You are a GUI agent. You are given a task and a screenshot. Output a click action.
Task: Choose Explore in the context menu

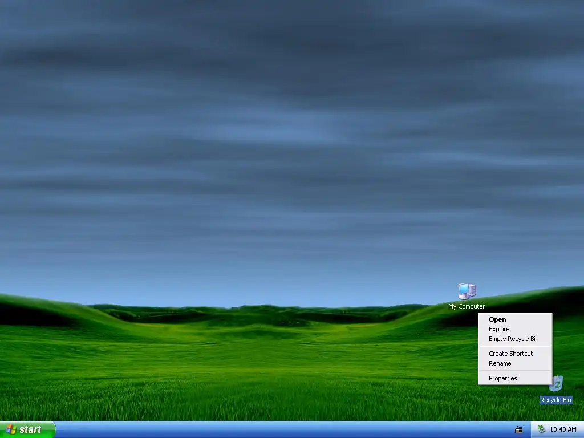tap(515, 329)
